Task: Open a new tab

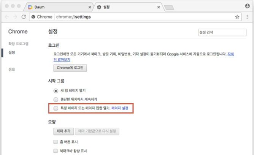Action: 169,8
